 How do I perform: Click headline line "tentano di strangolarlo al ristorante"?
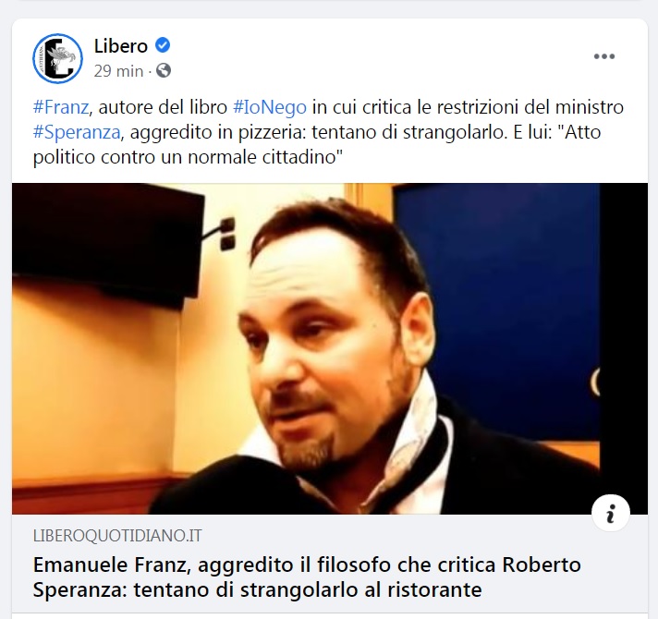click(x=307, y=589)
